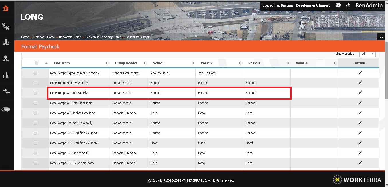Open the settings gear icon
The width and height of the screenshot is (388, 187).
tap(338, 5)
